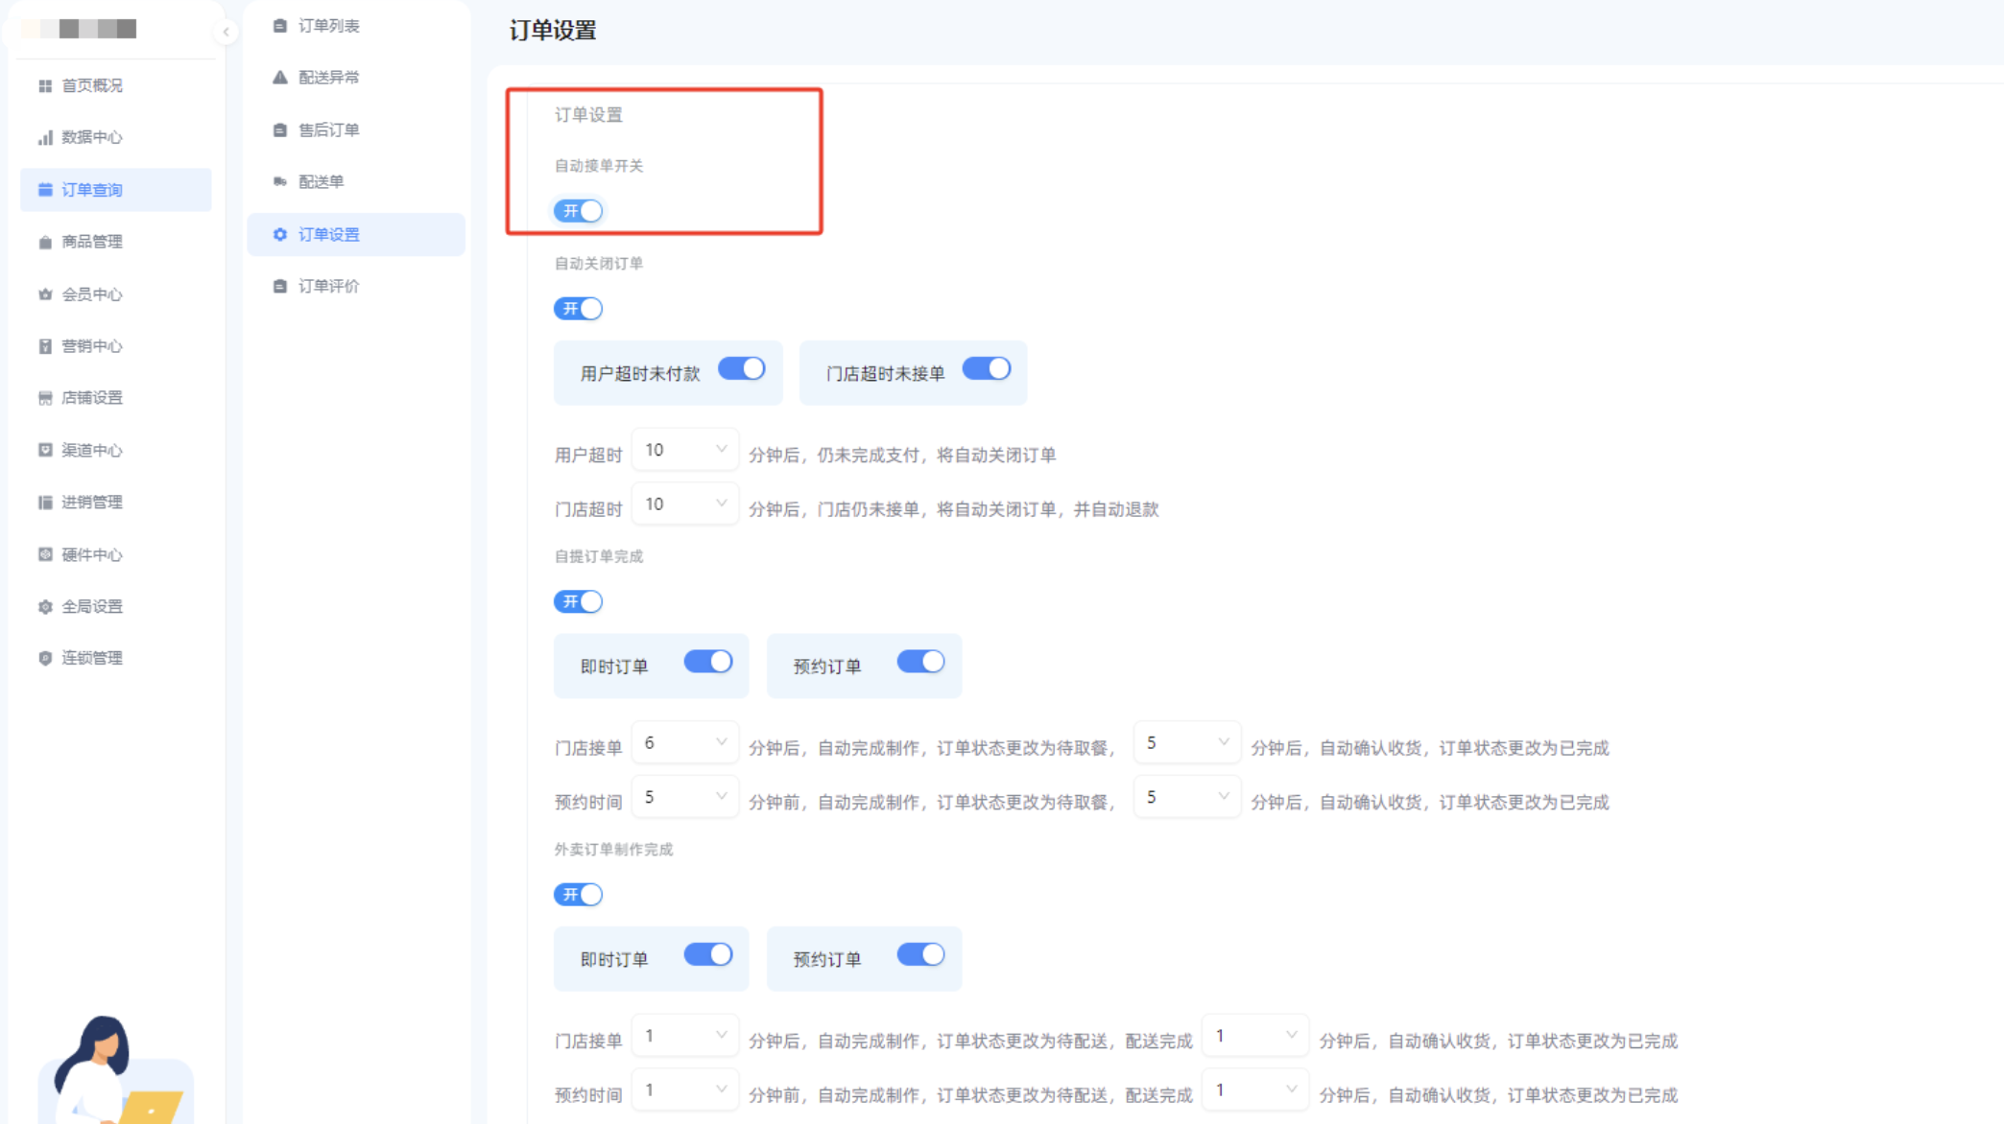Toggle the 自提订单完成 switch
Image resolution: width=2004 pixels, height=1124 pixels.
[x=578, y=602]
